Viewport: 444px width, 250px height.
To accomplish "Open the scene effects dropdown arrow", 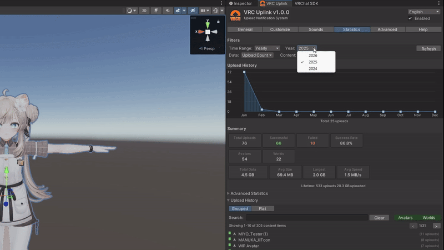I will click(184, 11).
